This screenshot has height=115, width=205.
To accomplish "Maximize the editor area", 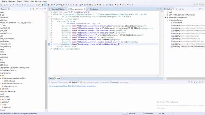I will [161, 9].
